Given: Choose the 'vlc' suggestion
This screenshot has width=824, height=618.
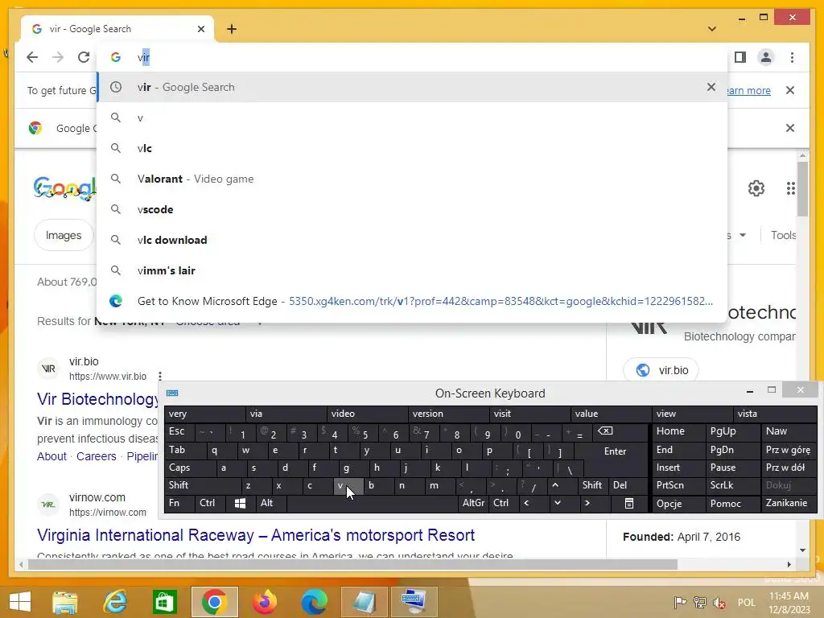Looking at the screenshot, I should [x=412, y=148].
